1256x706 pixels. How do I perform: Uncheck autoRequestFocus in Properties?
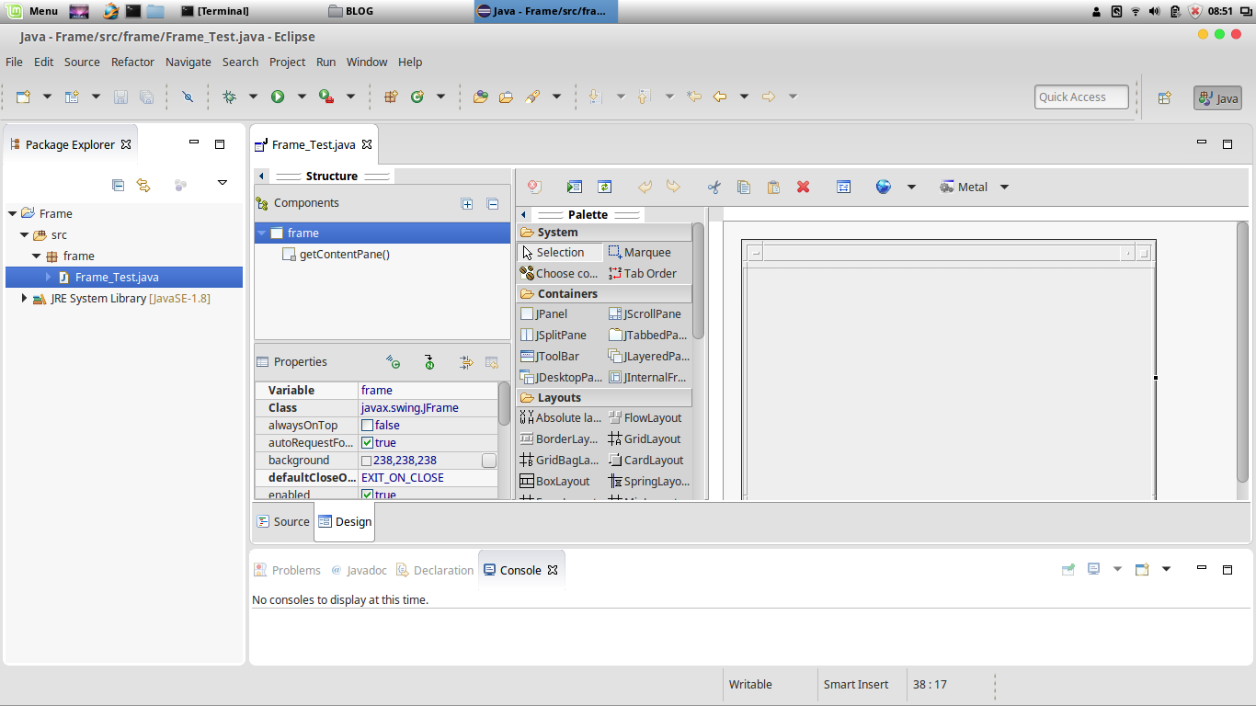tap(366, 442)
